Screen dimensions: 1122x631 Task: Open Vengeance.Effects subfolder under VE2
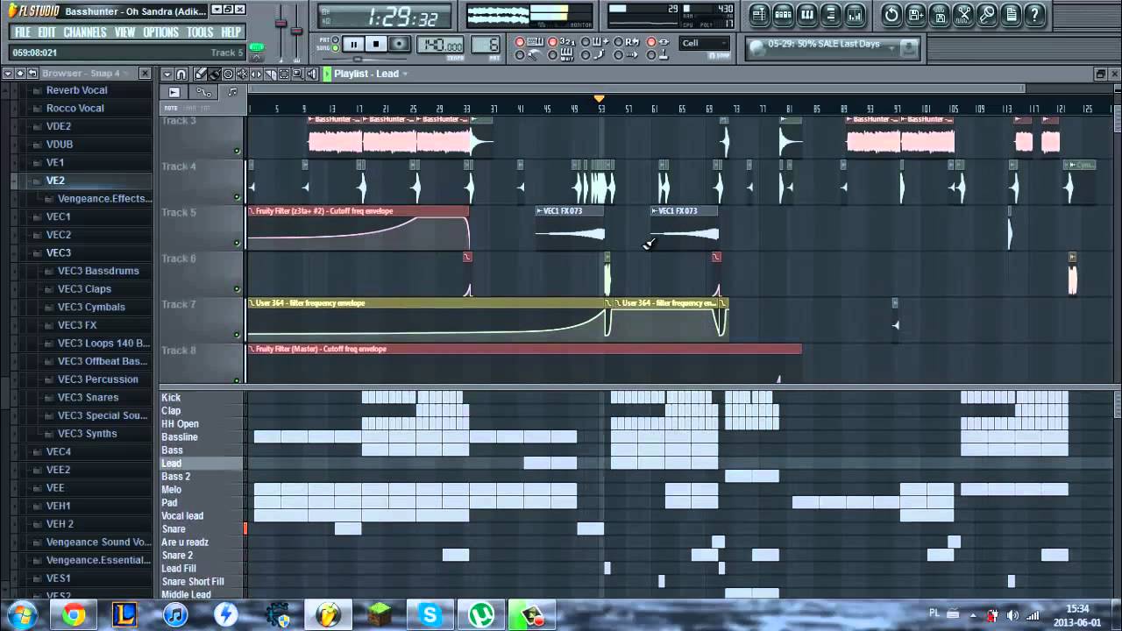[x=104, y=199]
